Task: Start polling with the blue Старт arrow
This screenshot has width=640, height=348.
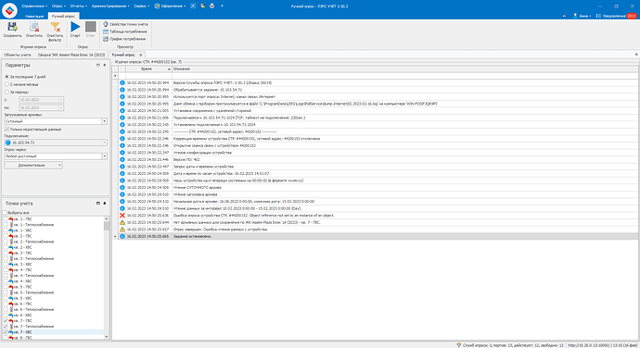Action: pos(75,27)
